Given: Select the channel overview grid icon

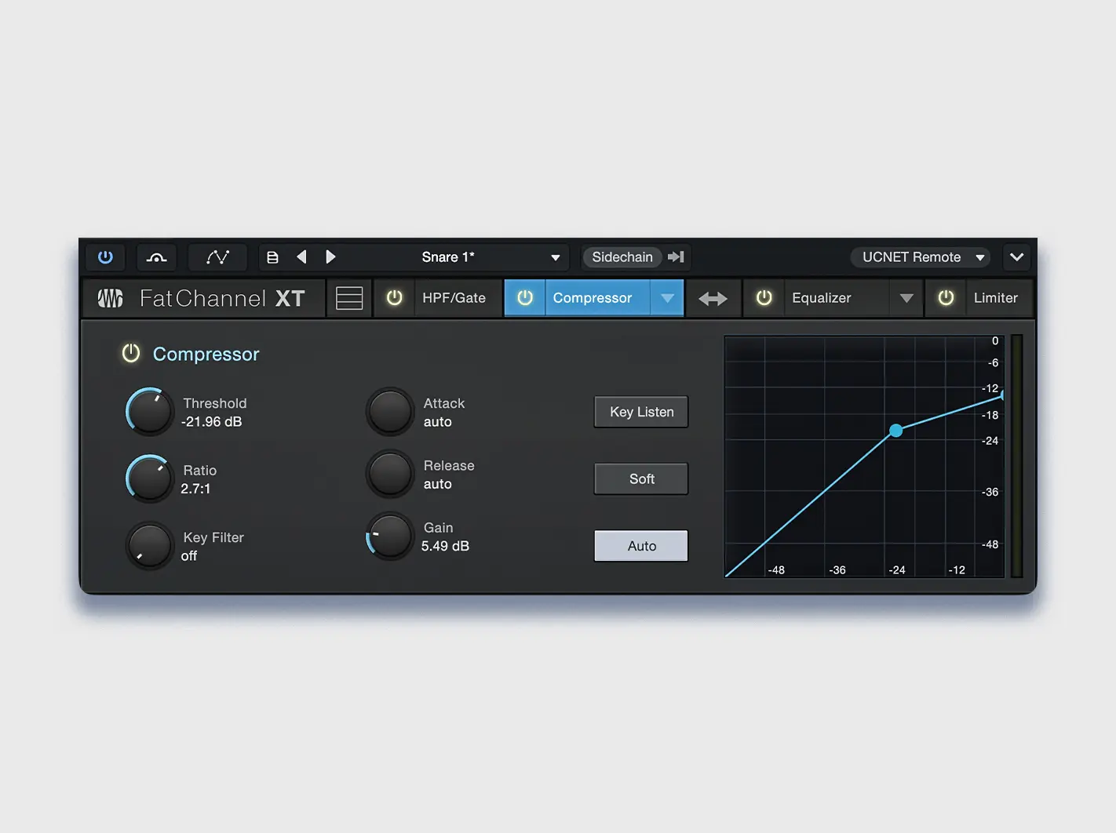Looking at the screenshot, I should (348, 297).
